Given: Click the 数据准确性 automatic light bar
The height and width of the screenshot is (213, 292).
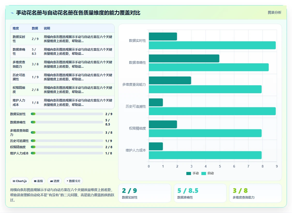Looking at the screenshot, I should coord(209,67).
